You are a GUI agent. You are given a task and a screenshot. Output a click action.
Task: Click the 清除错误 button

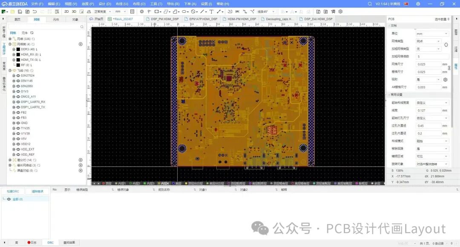37,191
